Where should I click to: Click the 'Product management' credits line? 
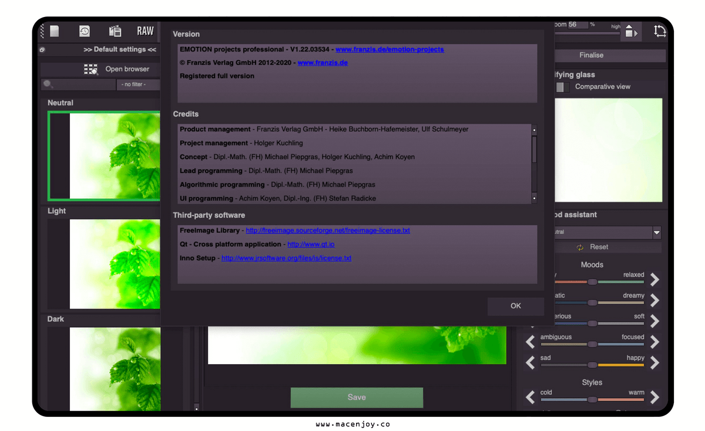[324, 129]
